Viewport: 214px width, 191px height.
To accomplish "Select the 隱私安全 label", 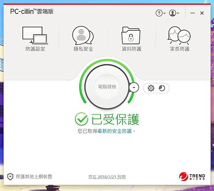I will [83, 49].
